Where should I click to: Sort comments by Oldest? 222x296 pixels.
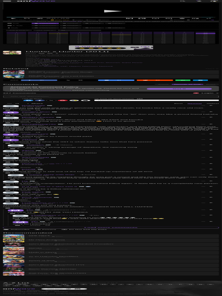pos(213,103)
